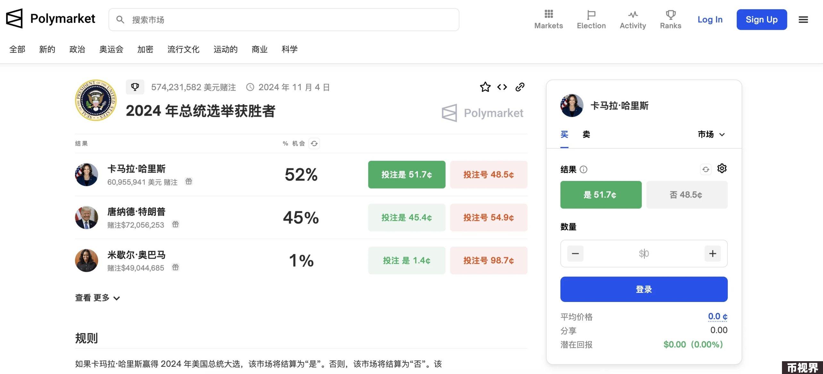Copy market link via chain icon

tap(520, 87)
